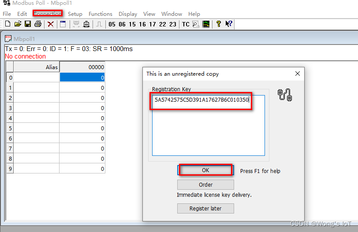Screen dimensions: 358x232
Task: Select row header 9
Action: click(10, 169)
